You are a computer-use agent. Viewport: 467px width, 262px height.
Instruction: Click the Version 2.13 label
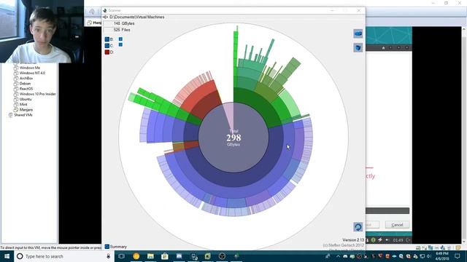pyautogui.click(x=353, y=239)
